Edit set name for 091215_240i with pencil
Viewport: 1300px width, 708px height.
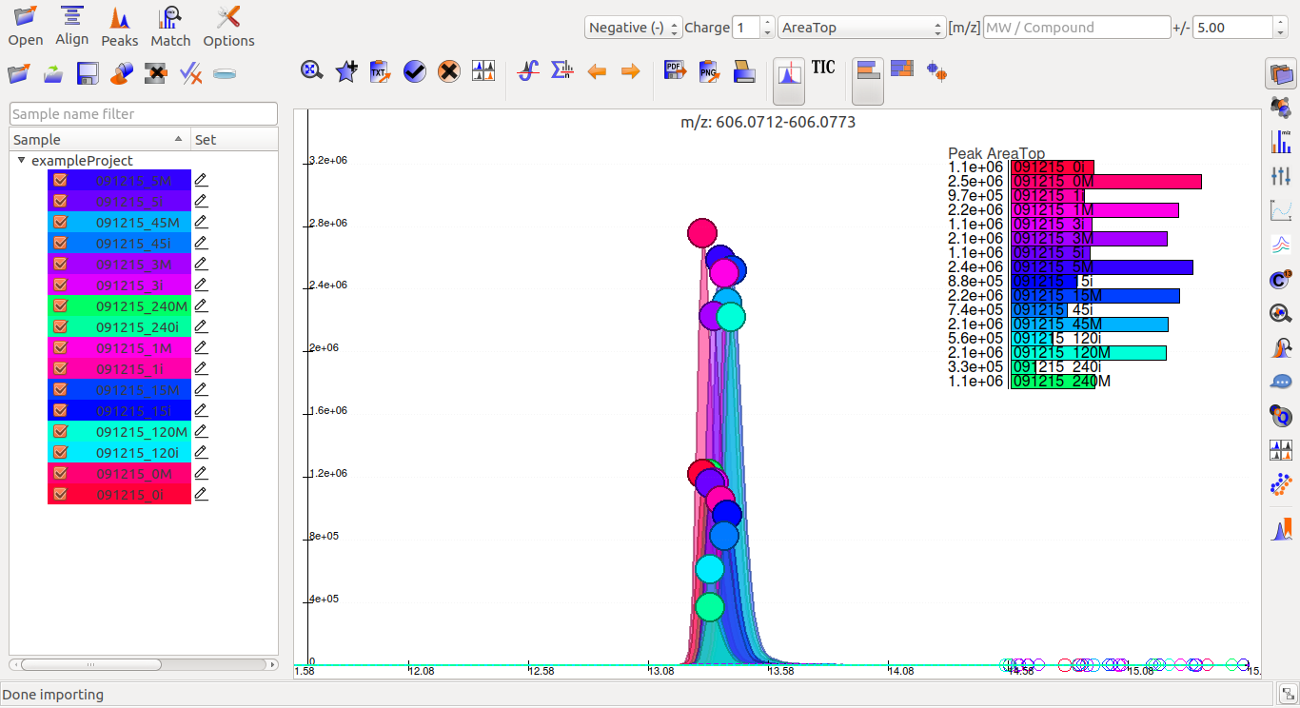[201, 326]
